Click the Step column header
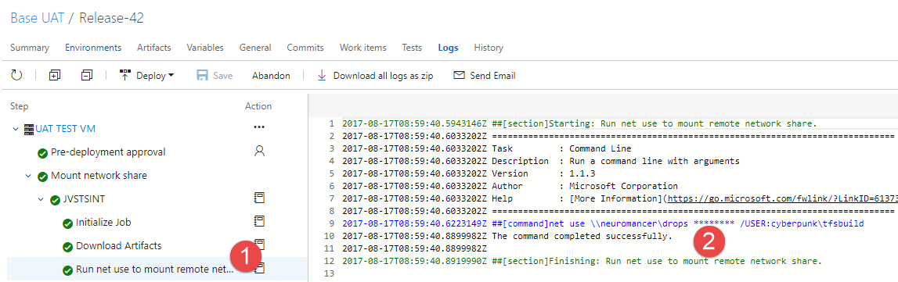The image size is (898, 282). [20, 106]
